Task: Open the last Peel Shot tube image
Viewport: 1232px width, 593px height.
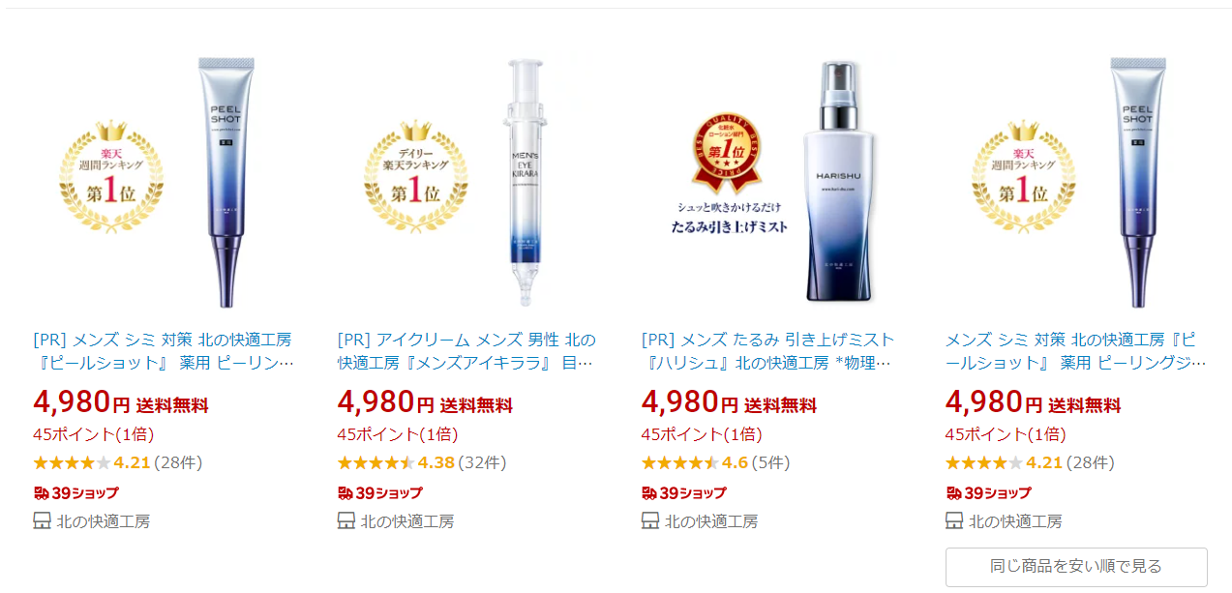Action: [1074, 180]
